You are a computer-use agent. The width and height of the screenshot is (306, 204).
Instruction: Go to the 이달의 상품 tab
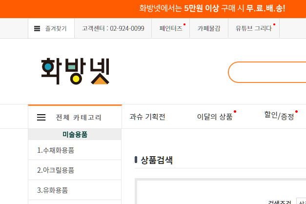[x=215, y=117]
